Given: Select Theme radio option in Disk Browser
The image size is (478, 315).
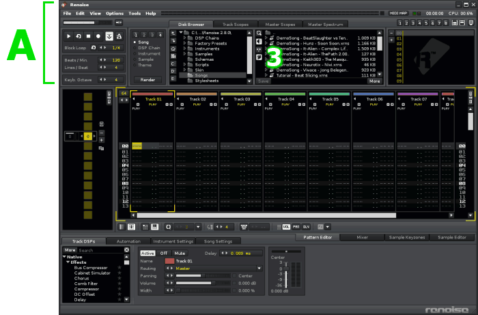Looking at the screenshot, I should coord(142,66).
